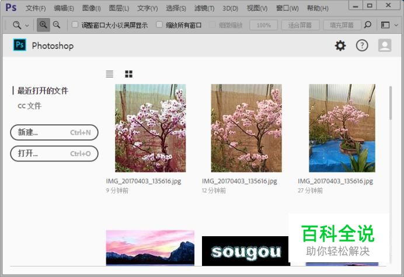Select the zoom out magnifier tool
404x277 pixels.
pyautogui.click(x=57, y=25)
